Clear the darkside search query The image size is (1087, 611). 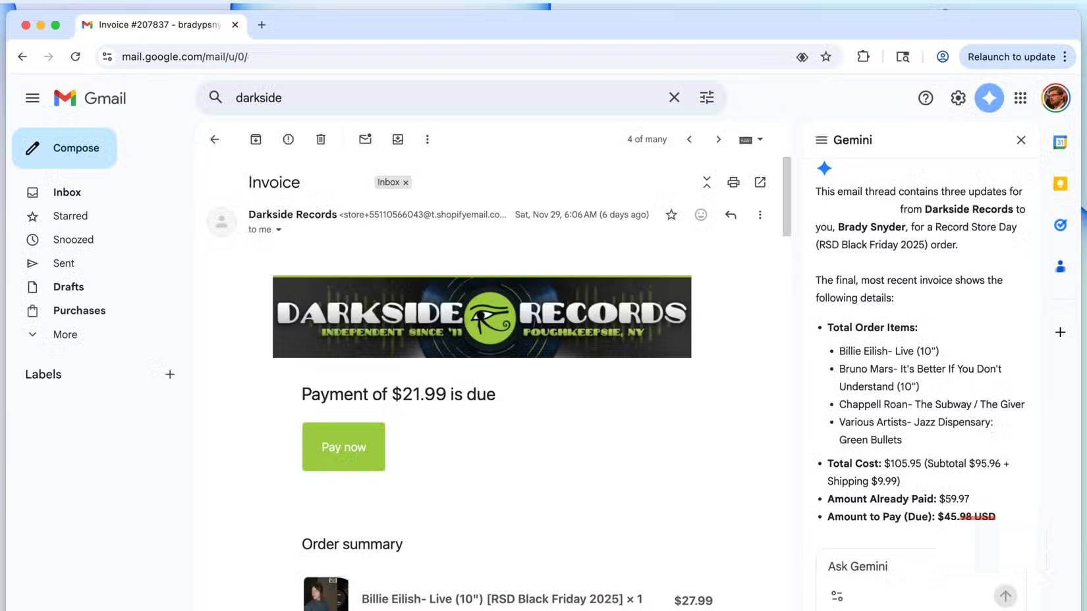[674, 97]
